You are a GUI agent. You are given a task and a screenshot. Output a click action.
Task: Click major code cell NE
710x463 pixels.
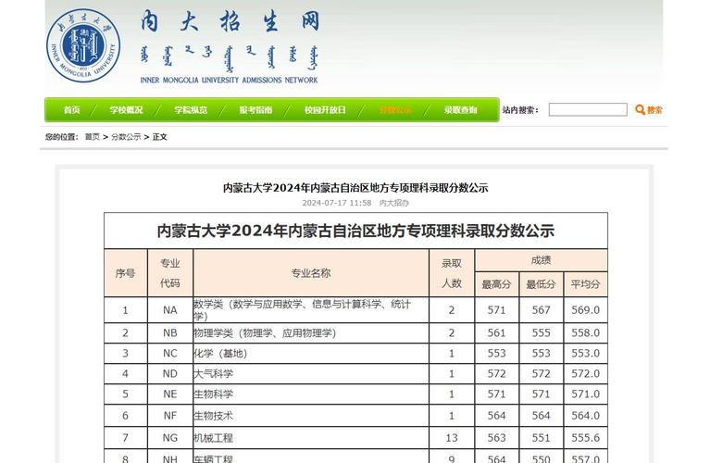170,394
